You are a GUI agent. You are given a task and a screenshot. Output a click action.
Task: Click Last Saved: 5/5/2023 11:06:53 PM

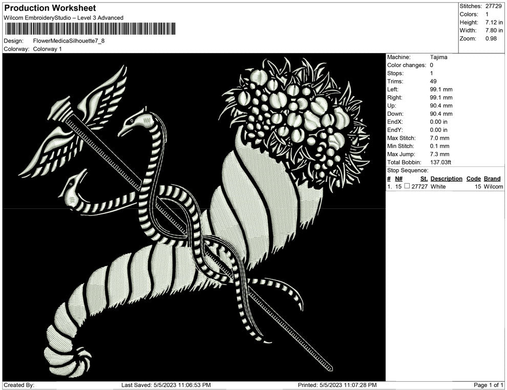(166, 385)
